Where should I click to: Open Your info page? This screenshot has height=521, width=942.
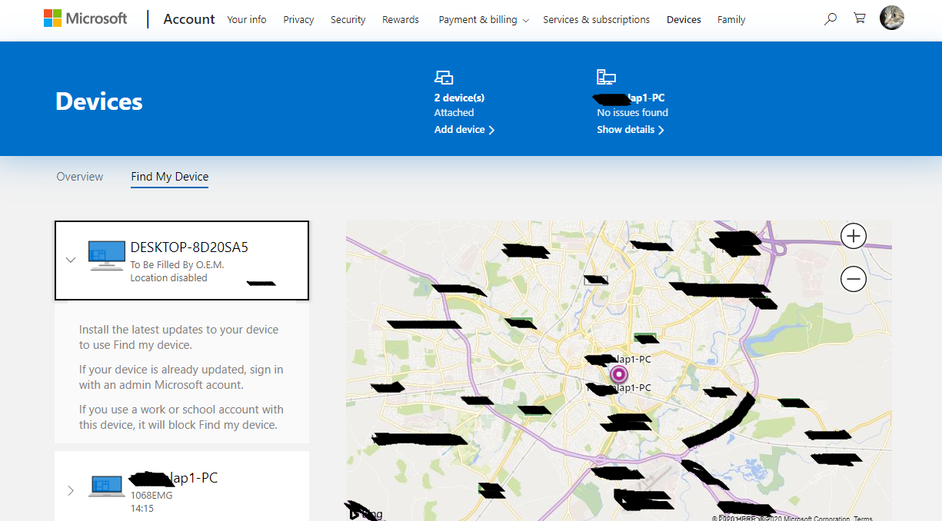[x=247, y=20]
